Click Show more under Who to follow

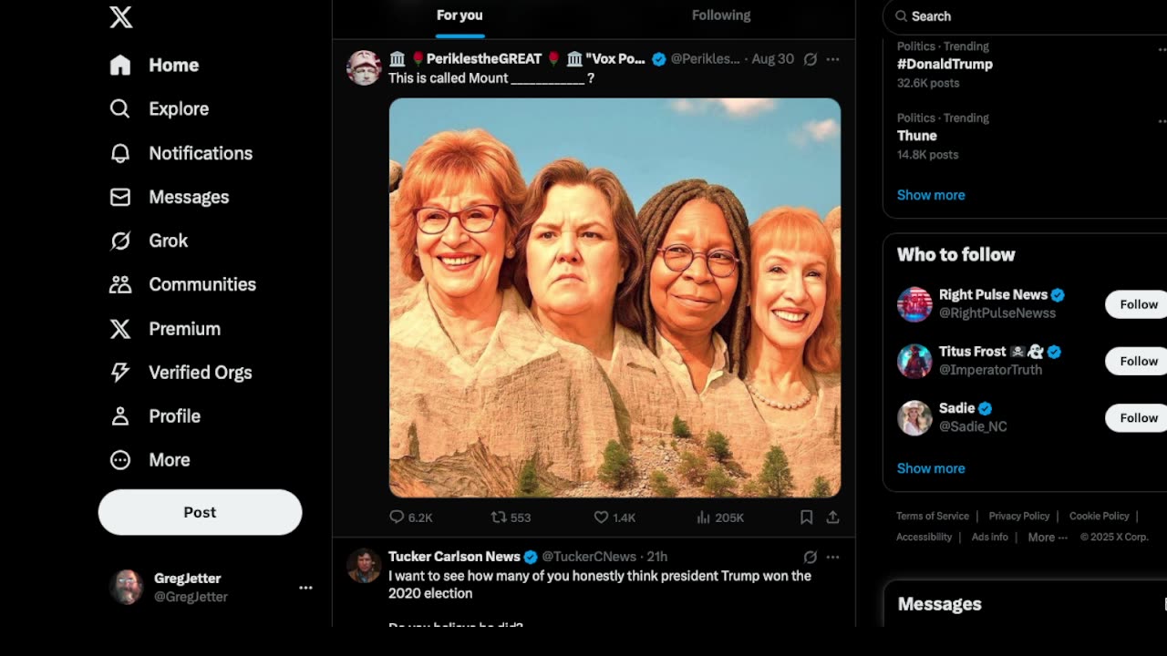pyautogui.click(x=930, y=468)
